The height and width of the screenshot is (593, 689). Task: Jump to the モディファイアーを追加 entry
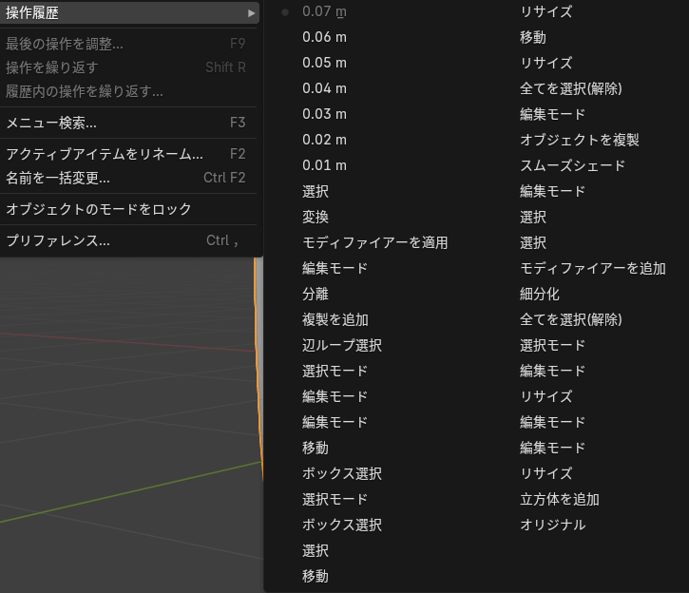[592, 268]
